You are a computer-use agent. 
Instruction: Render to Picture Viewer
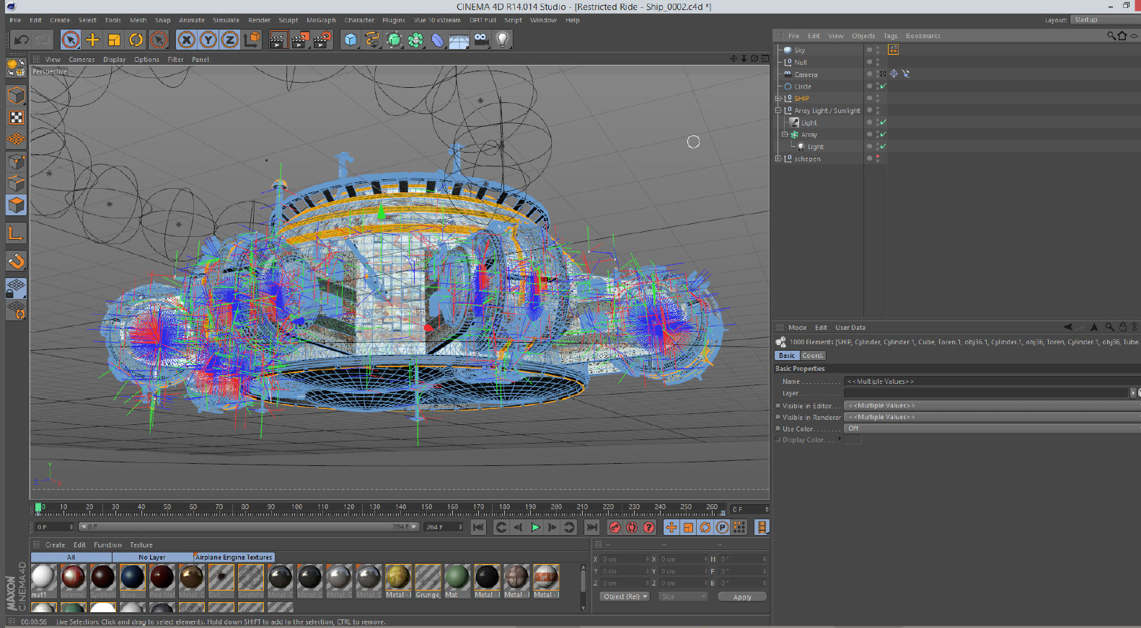coord(300,40)
